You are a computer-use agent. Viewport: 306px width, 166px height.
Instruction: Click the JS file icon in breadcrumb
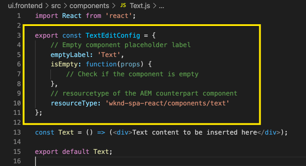tap(123, 5)
